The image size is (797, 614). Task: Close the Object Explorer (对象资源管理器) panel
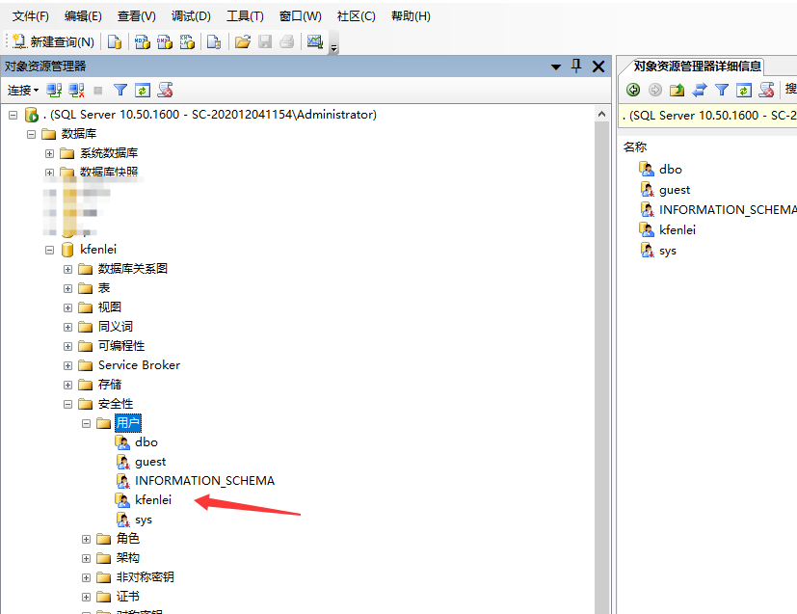pos(598,67)
